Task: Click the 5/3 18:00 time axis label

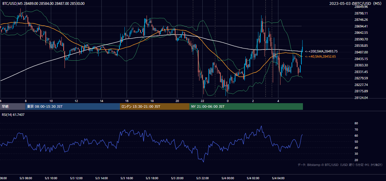Action: (152, 178)
